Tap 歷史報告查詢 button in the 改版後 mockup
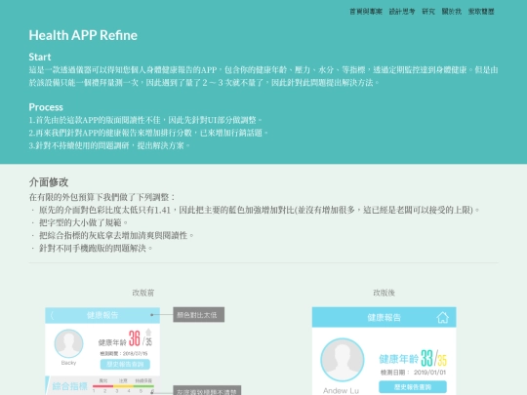This screenshot has height=395, width=527. [413, 387]
